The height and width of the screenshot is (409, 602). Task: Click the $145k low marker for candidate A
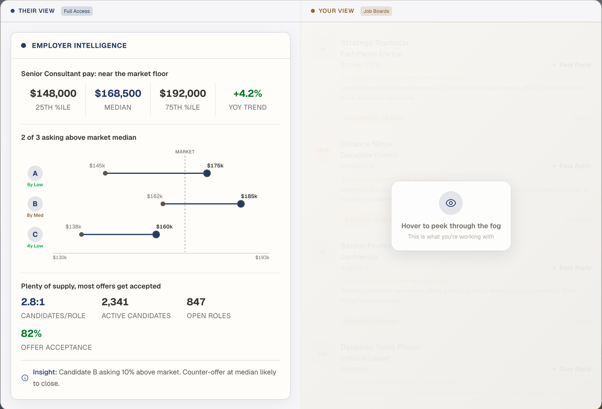click(x=105, y=173)
